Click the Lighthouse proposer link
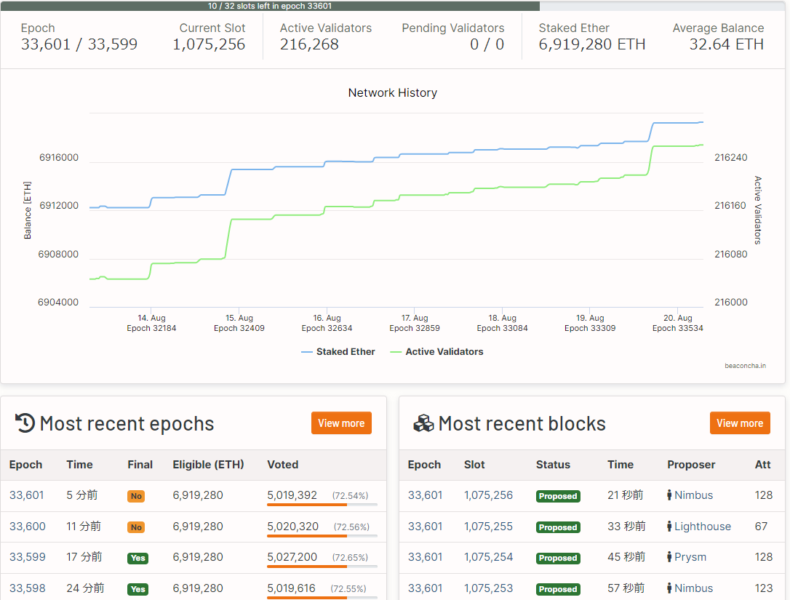Viewport: 790px width, 600px height. [x=702, y=527]
